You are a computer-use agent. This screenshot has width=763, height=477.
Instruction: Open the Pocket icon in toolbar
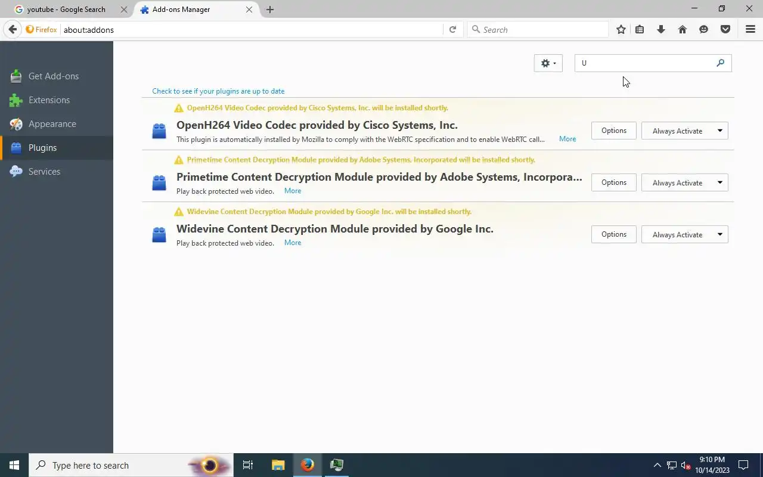725,29
